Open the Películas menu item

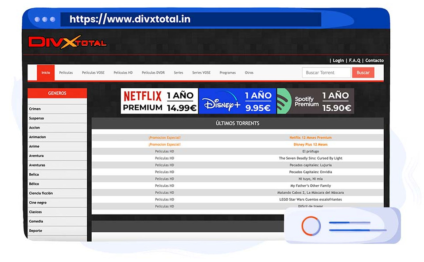click(x=66, y=73)
